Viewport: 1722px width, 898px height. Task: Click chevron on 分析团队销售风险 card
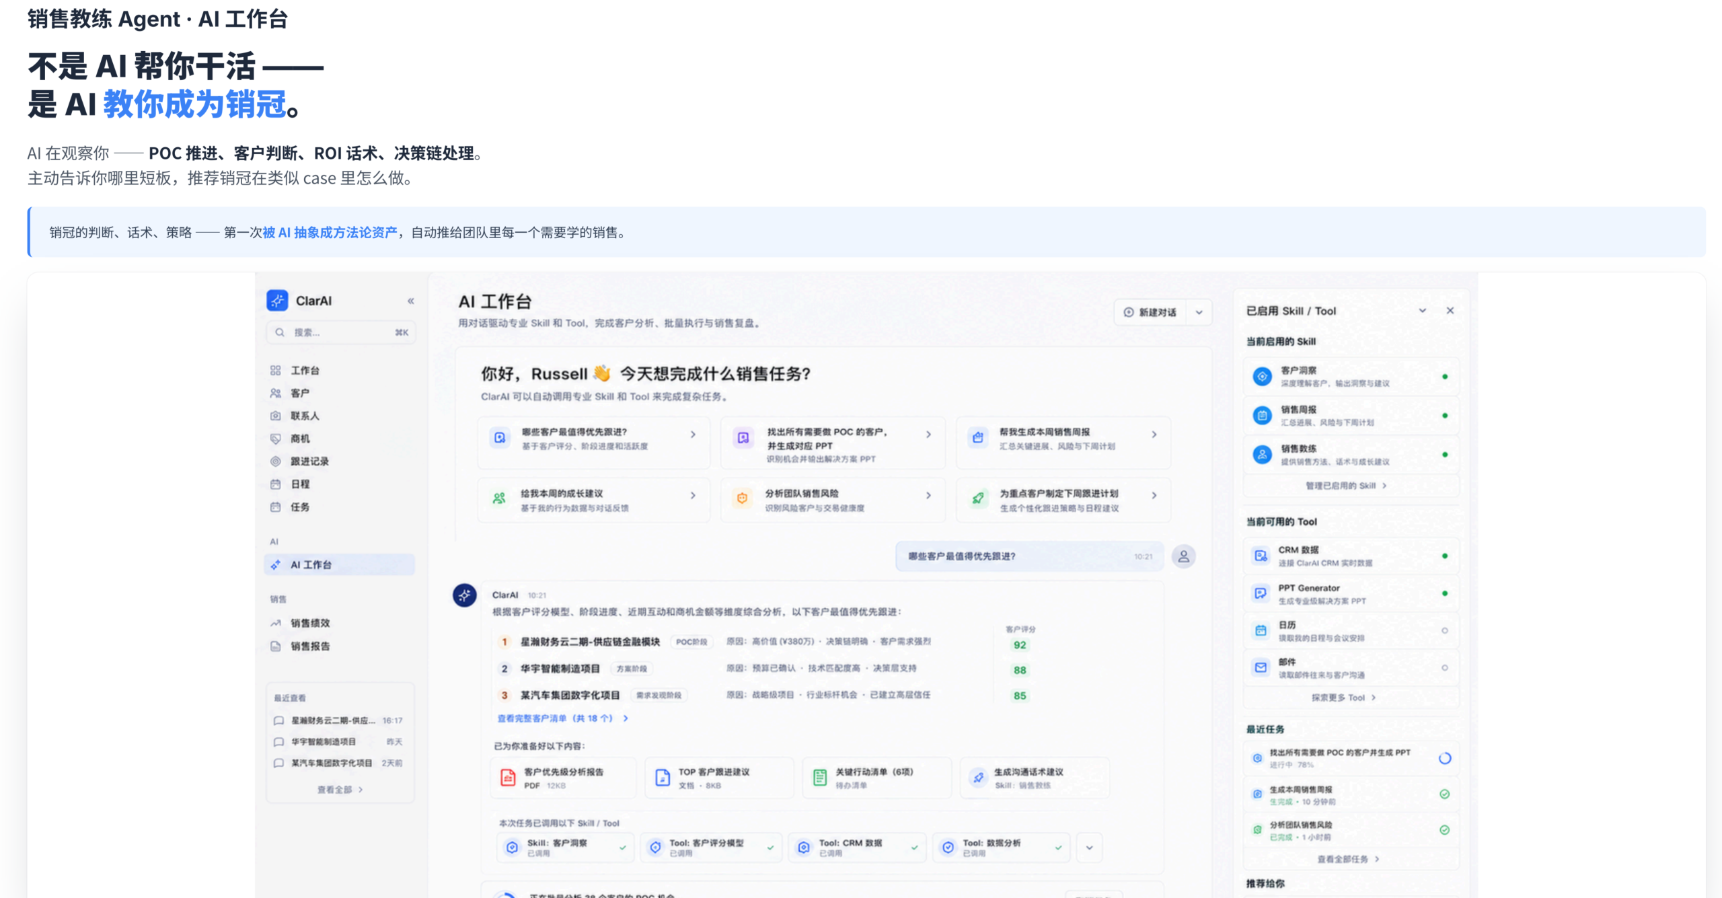tap(928, 495)
